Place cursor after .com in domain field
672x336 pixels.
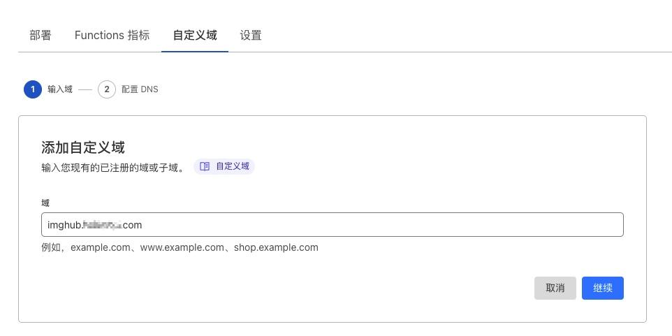143,224
